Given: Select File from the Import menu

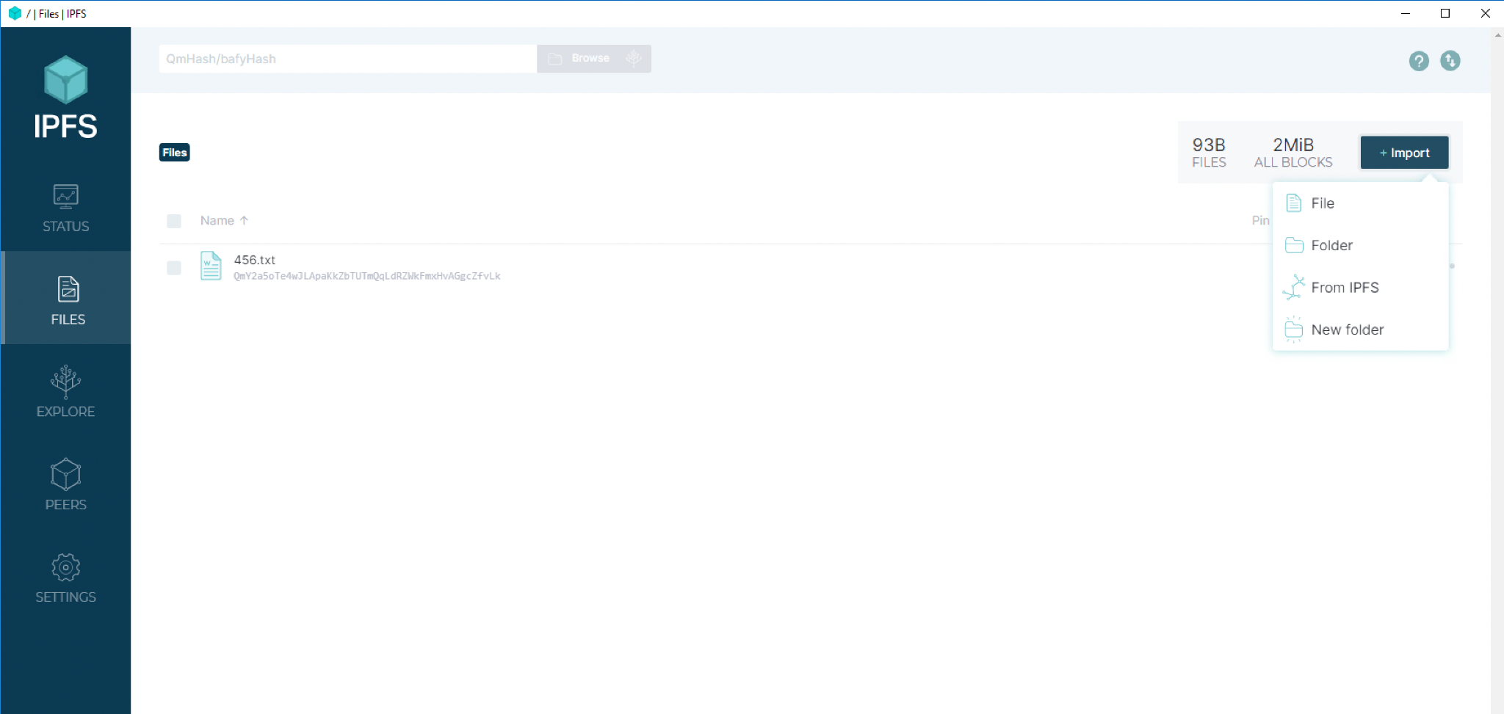Looking at the screenshot, I should [1322, 203].
